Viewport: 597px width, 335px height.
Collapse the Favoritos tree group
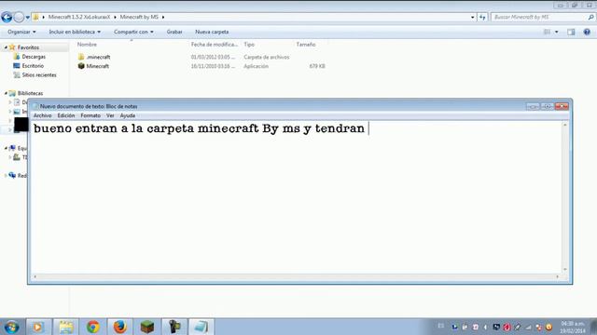point(6,47)
